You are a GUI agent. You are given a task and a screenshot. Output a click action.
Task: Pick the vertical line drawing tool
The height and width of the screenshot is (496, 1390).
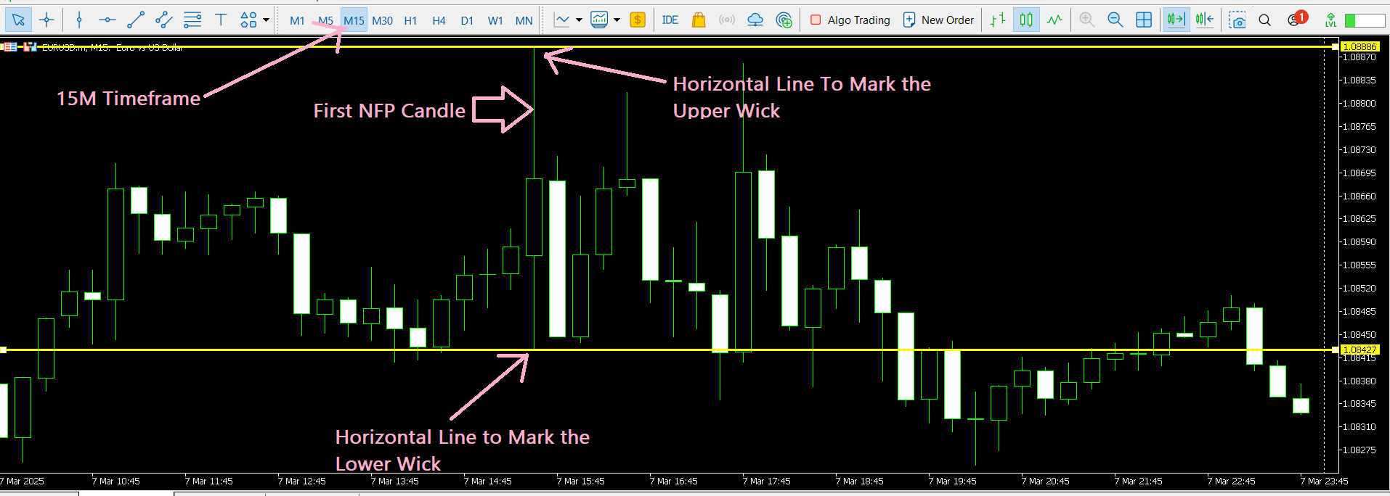point(79,20)
